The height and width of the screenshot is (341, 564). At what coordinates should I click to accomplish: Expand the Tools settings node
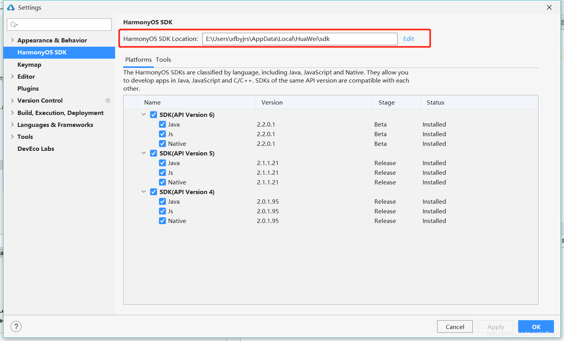[12, 137]
